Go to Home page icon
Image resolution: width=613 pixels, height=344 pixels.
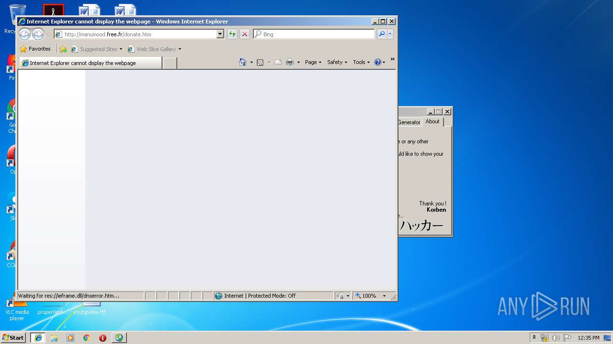[x=243, y=62]
